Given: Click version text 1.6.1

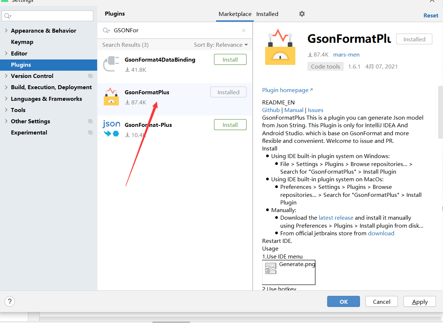Looking at the screenshot, I should click(354, 67).
